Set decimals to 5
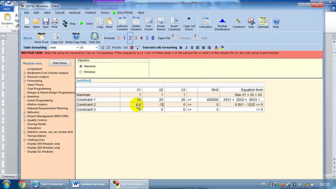Image resolution: width=336 pixels, height=189 pixels. click(147, 38)
